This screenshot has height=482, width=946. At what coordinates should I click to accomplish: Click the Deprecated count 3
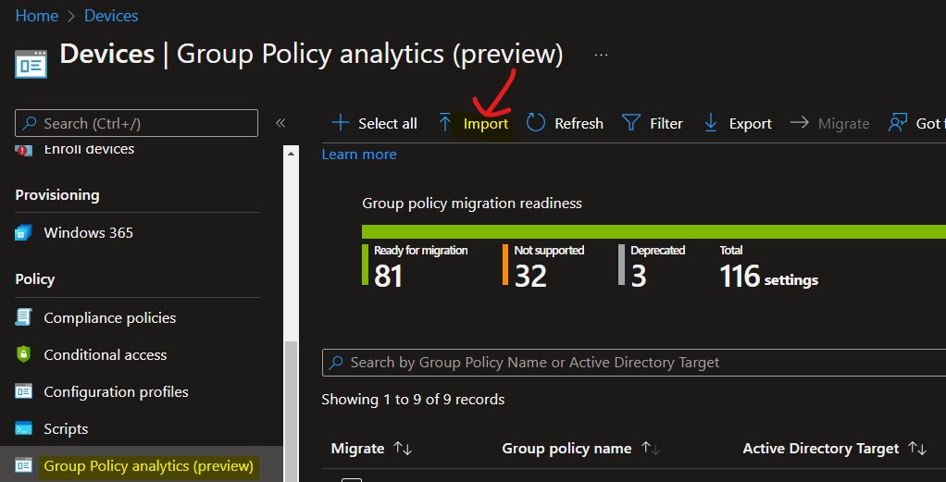point(639,277)
